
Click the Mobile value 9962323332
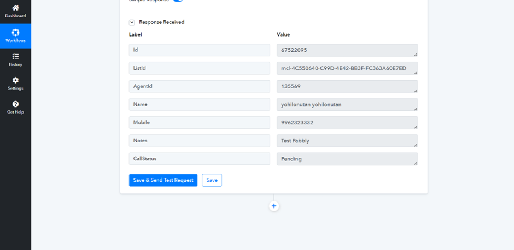point(347,122)
